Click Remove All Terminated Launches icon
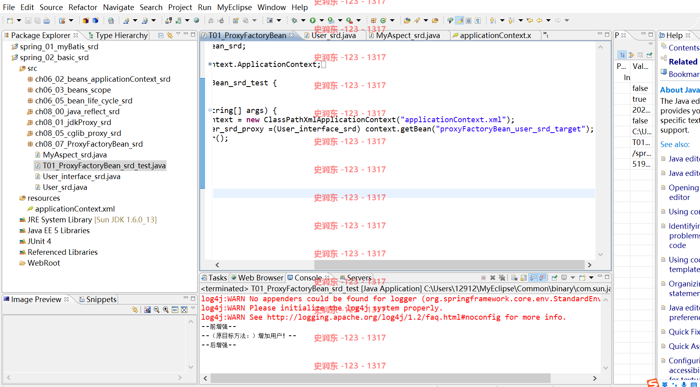The width and height of the screenshot is (700, 387). click(x=502, y=278)
